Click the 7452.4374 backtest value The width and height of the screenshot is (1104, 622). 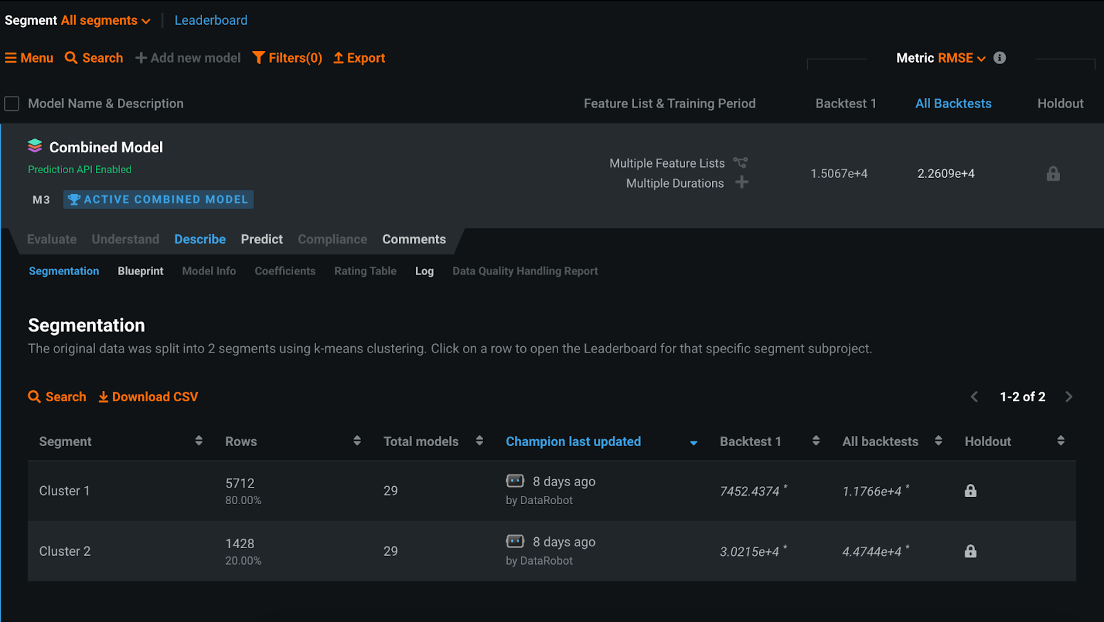click(x=749, y=491)
